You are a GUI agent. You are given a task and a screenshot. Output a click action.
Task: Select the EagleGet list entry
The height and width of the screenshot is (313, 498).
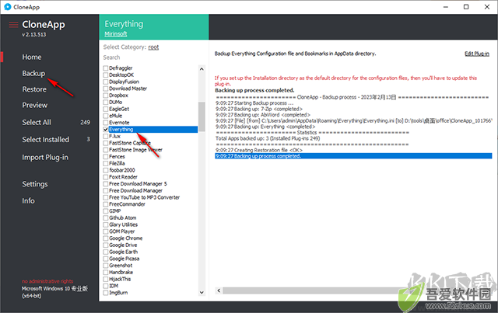[x=119, y=109]
